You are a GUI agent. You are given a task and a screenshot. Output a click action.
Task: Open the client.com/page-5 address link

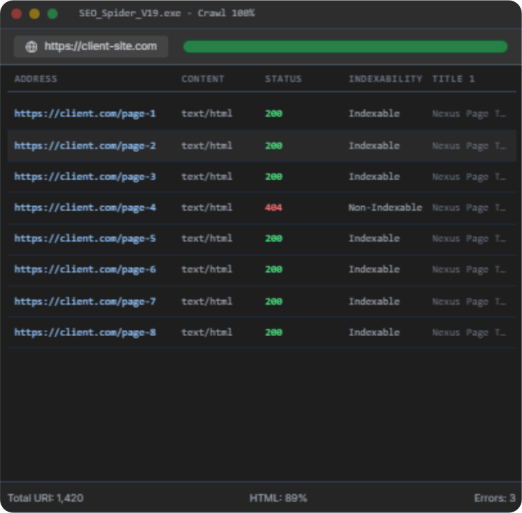click(85, 239)
